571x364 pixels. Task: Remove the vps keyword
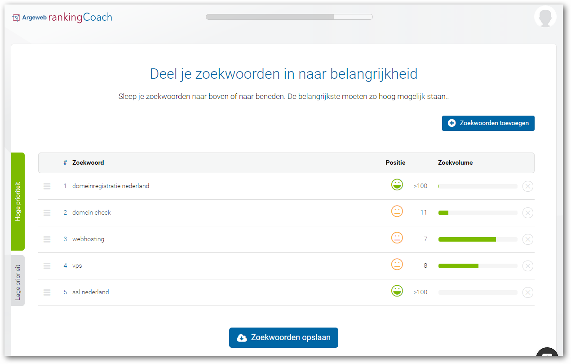pos(528,266)
